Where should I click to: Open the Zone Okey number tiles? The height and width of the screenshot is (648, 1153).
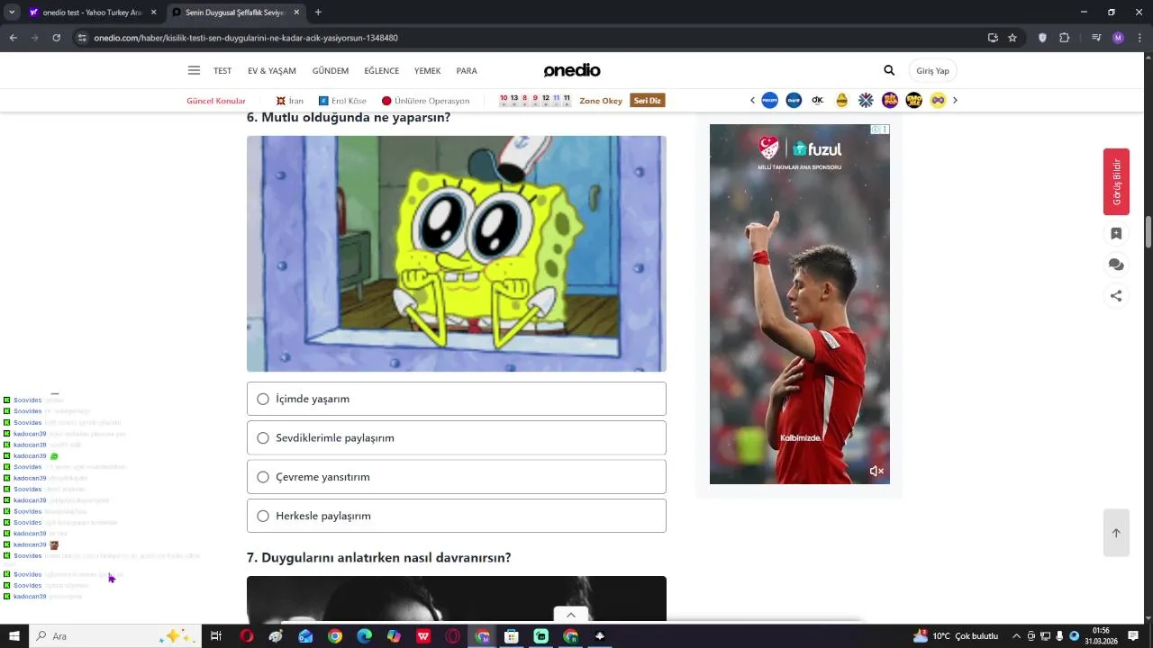coord(535,100)
